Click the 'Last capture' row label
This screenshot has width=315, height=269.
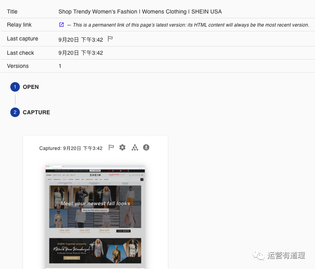(23, 38)
